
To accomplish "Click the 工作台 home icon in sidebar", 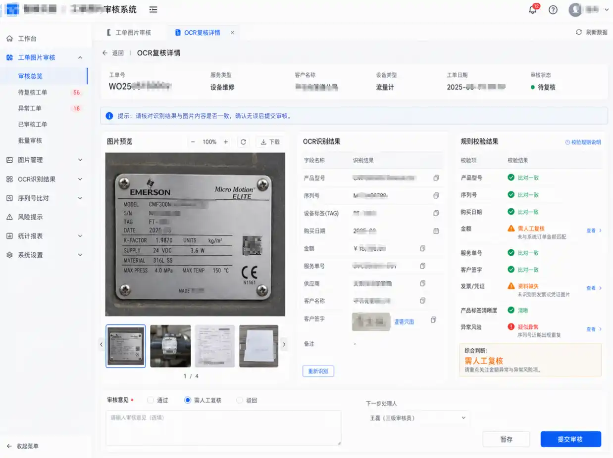I will [9, 39].
